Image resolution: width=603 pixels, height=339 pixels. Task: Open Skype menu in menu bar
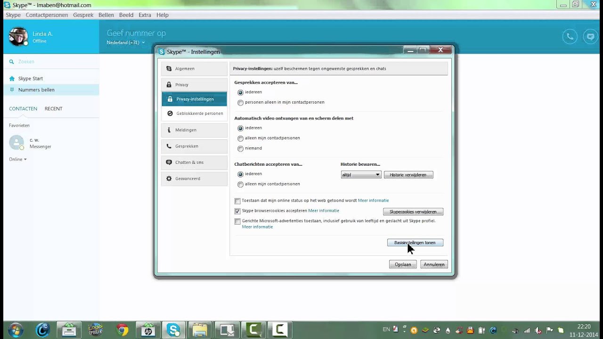point(13,15)
